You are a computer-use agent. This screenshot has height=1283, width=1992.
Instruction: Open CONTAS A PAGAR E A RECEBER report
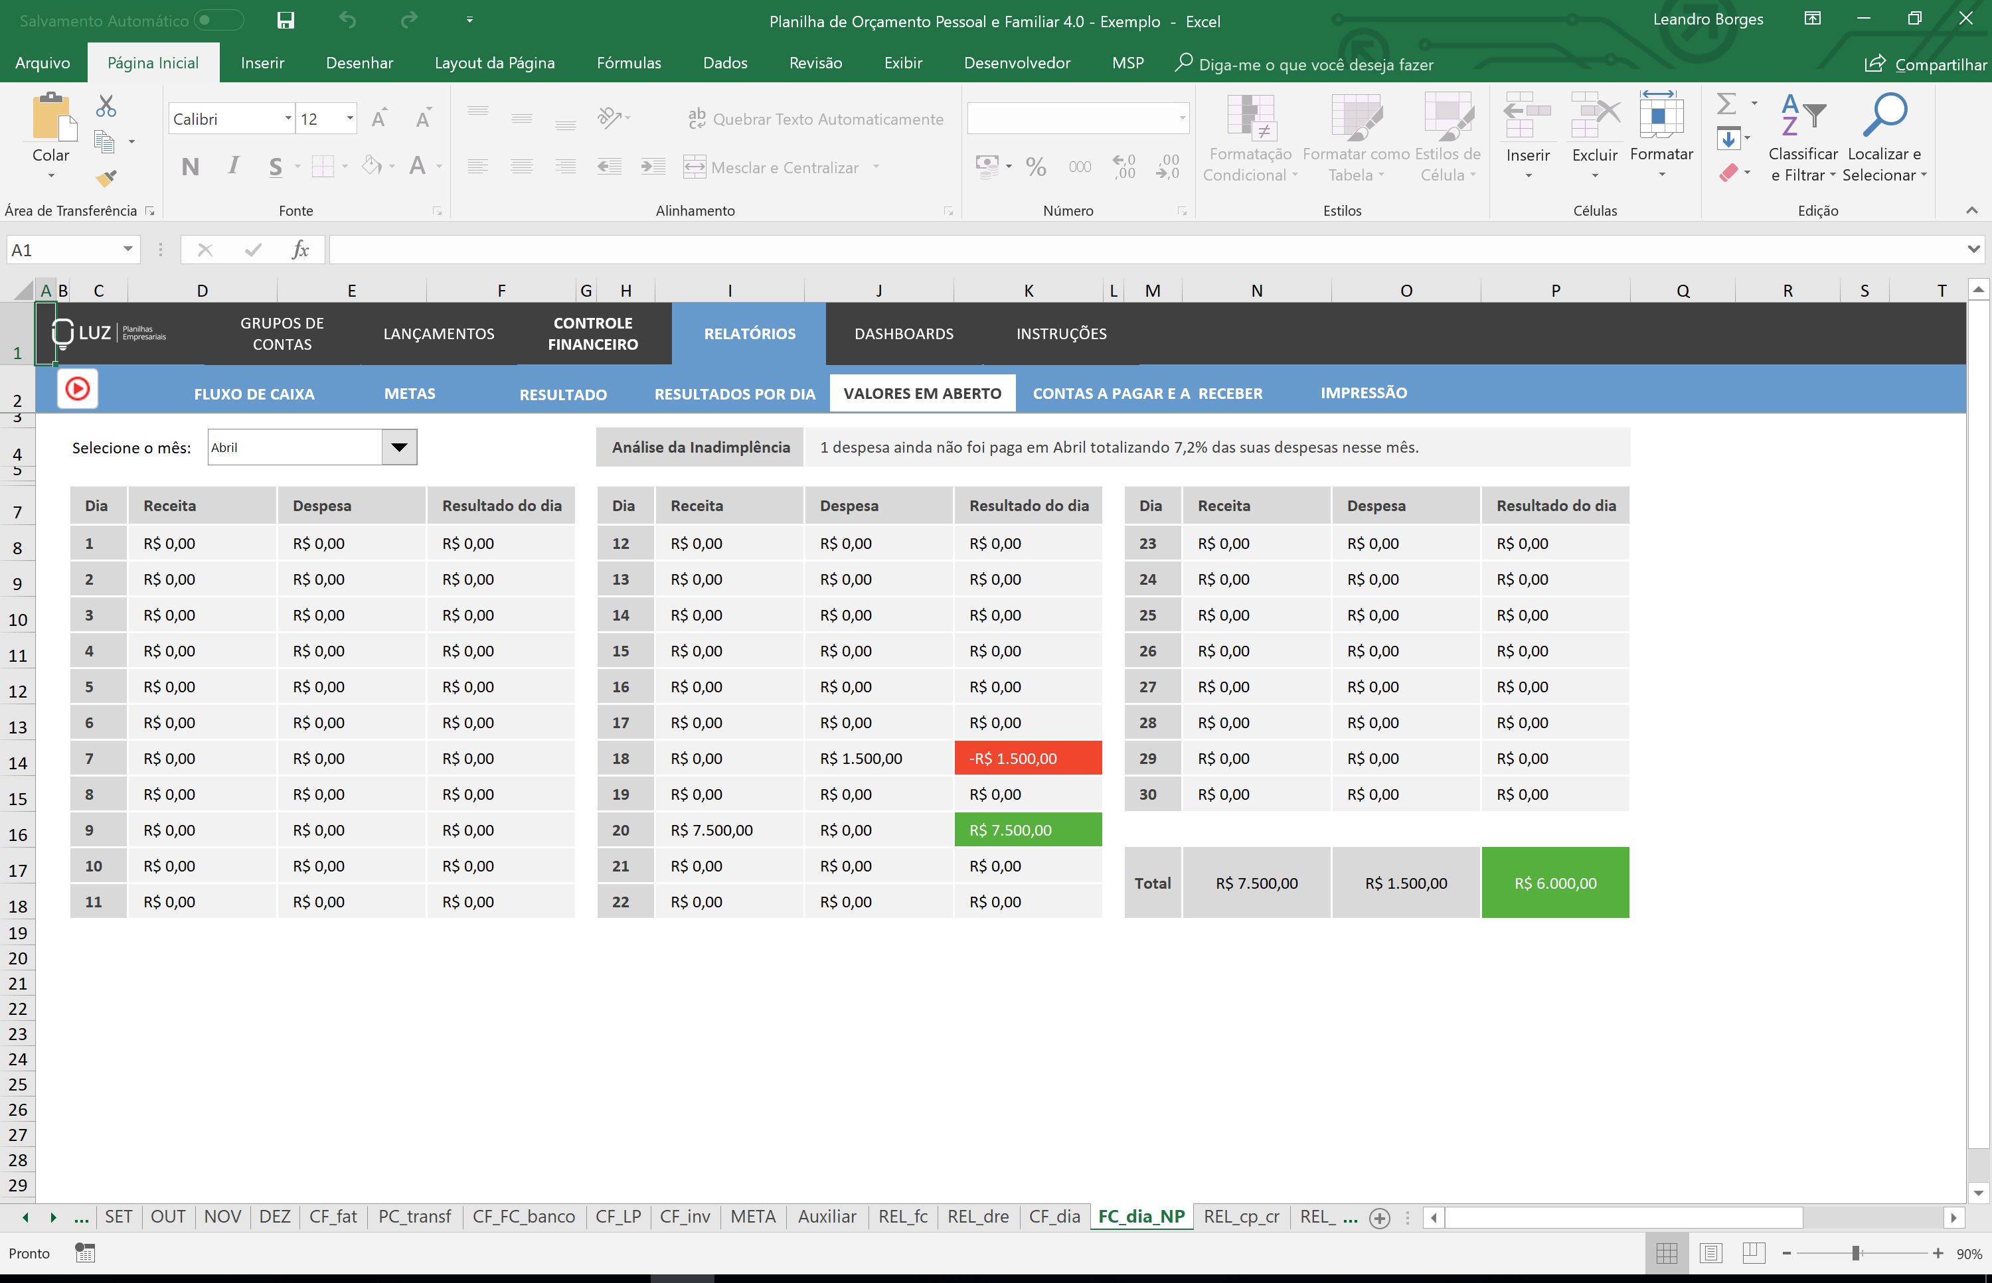(x=1147, y=393)
